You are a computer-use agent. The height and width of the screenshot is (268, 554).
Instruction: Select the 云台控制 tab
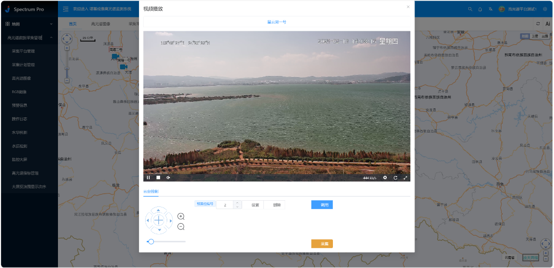tap(151, 192)
